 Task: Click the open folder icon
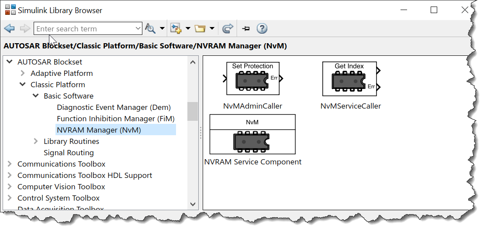click(x=200, y=29)
